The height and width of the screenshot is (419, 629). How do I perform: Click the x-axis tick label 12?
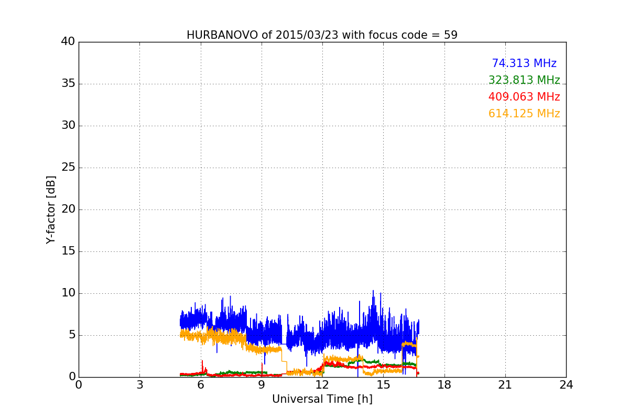(322, 384)
